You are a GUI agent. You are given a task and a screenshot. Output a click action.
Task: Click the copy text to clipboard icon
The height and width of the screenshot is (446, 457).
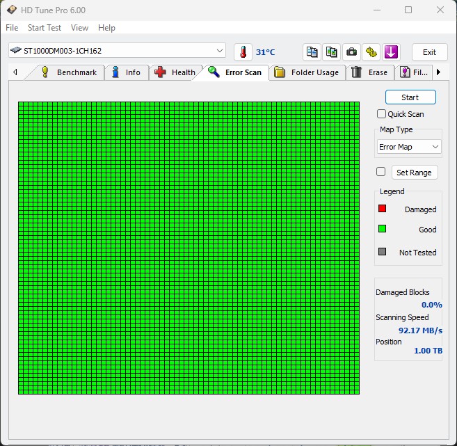(x=312, y=52)
